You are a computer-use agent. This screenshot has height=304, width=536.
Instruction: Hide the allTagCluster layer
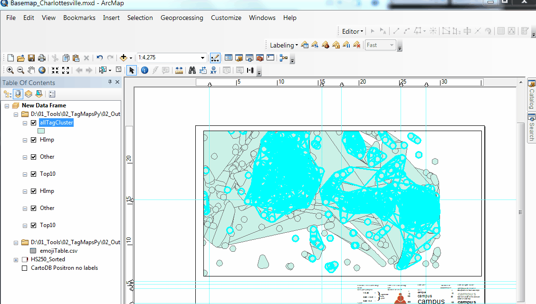pos(33,123)
